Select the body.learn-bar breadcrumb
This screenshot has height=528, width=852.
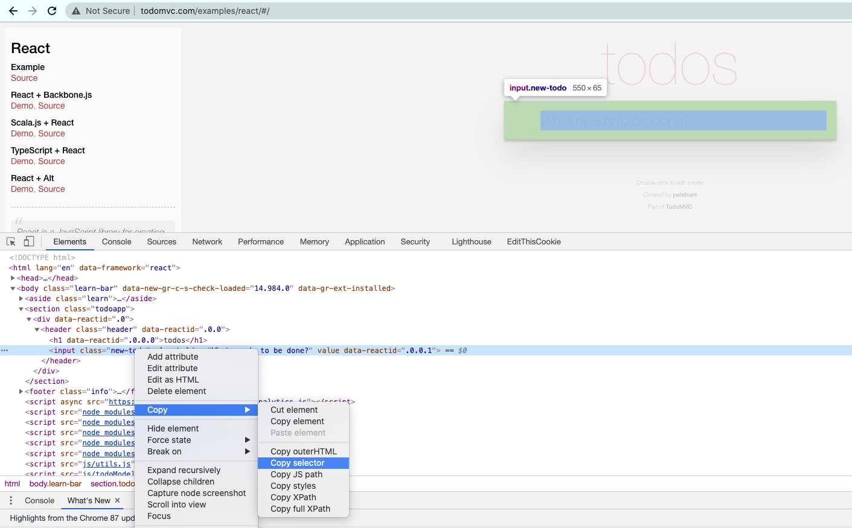point(56,483)
